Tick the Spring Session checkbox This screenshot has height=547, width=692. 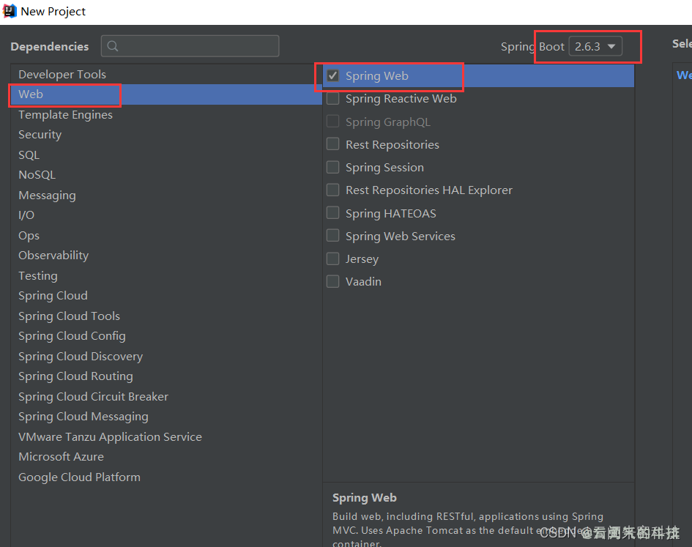pyautogui.click(x=333, y=168)
